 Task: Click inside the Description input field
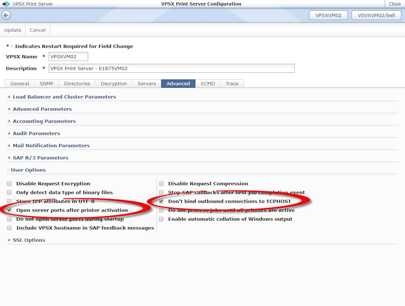pos(172,68)
